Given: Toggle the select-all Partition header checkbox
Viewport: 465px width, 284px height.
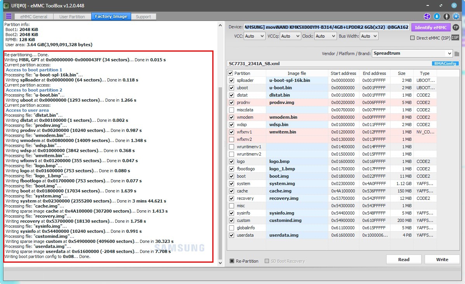Looking at the screenshot, I should [231, 73].
